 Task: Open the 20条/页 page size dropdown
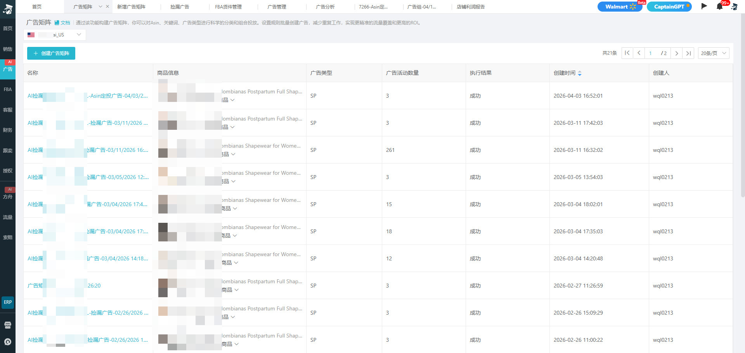[713, 53]
